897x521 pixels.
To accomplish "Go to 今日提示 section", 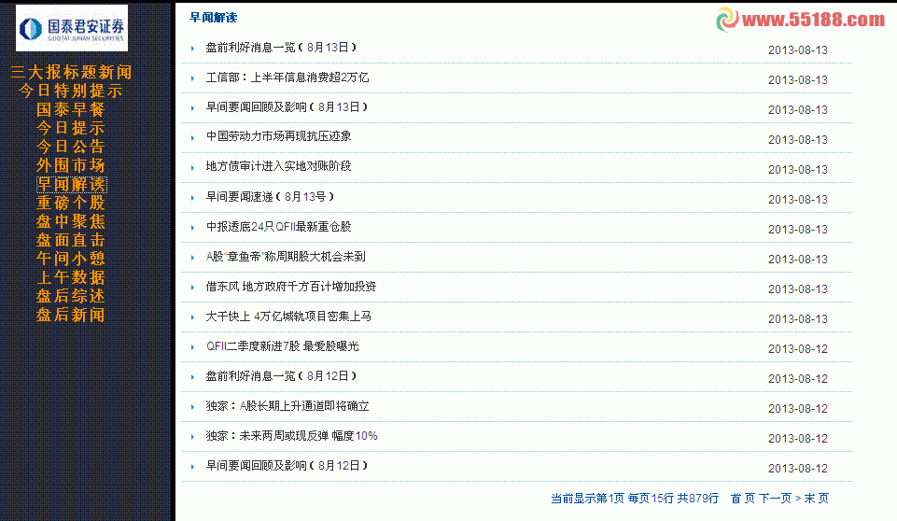I will pyautogui.click(x=71, y=128).
